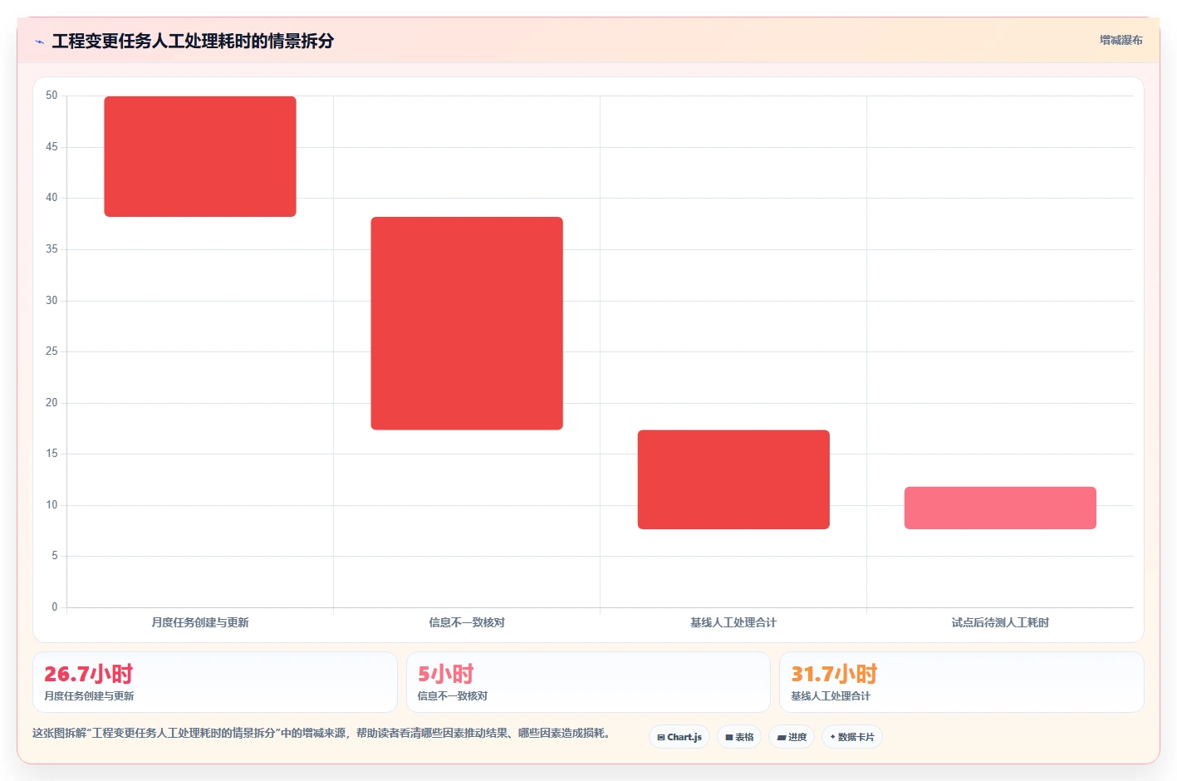Image resolution: width=1177 pixels, height=781 pixels.
Task: Open the 31.7小时 stat card
Action: tap(962, 682)
